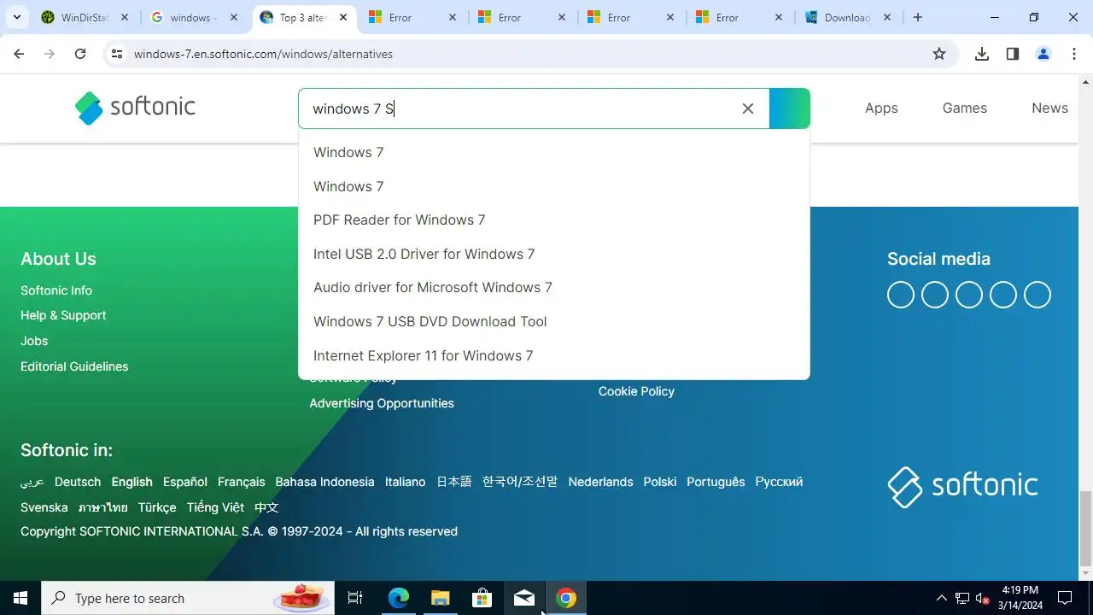Open Softonic Info link
This screenshot has width=1093, height=615.
56,290
